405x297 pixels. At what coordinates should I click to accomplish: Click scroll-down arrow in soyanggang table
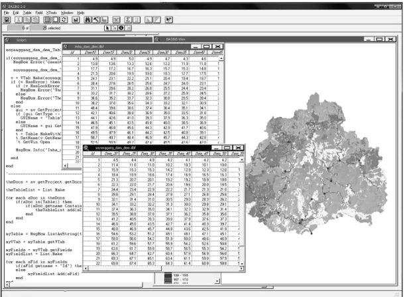pyautogui.click(x=242, y=264)
